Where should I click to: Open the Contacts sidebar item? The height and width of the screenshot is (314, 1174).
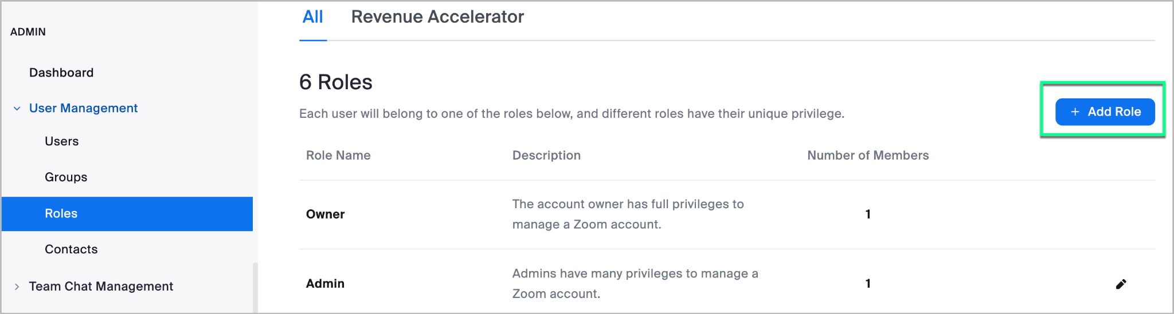71,249
